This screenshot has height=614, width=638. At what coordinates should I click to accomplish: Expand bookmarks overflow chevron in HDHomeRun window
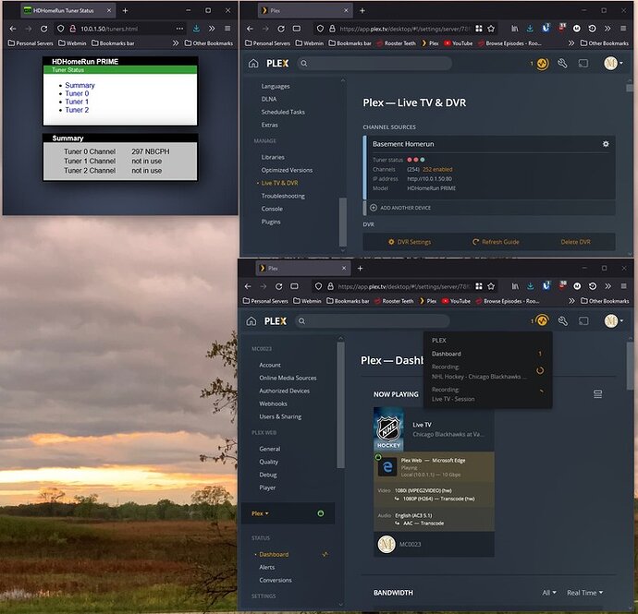176,43
